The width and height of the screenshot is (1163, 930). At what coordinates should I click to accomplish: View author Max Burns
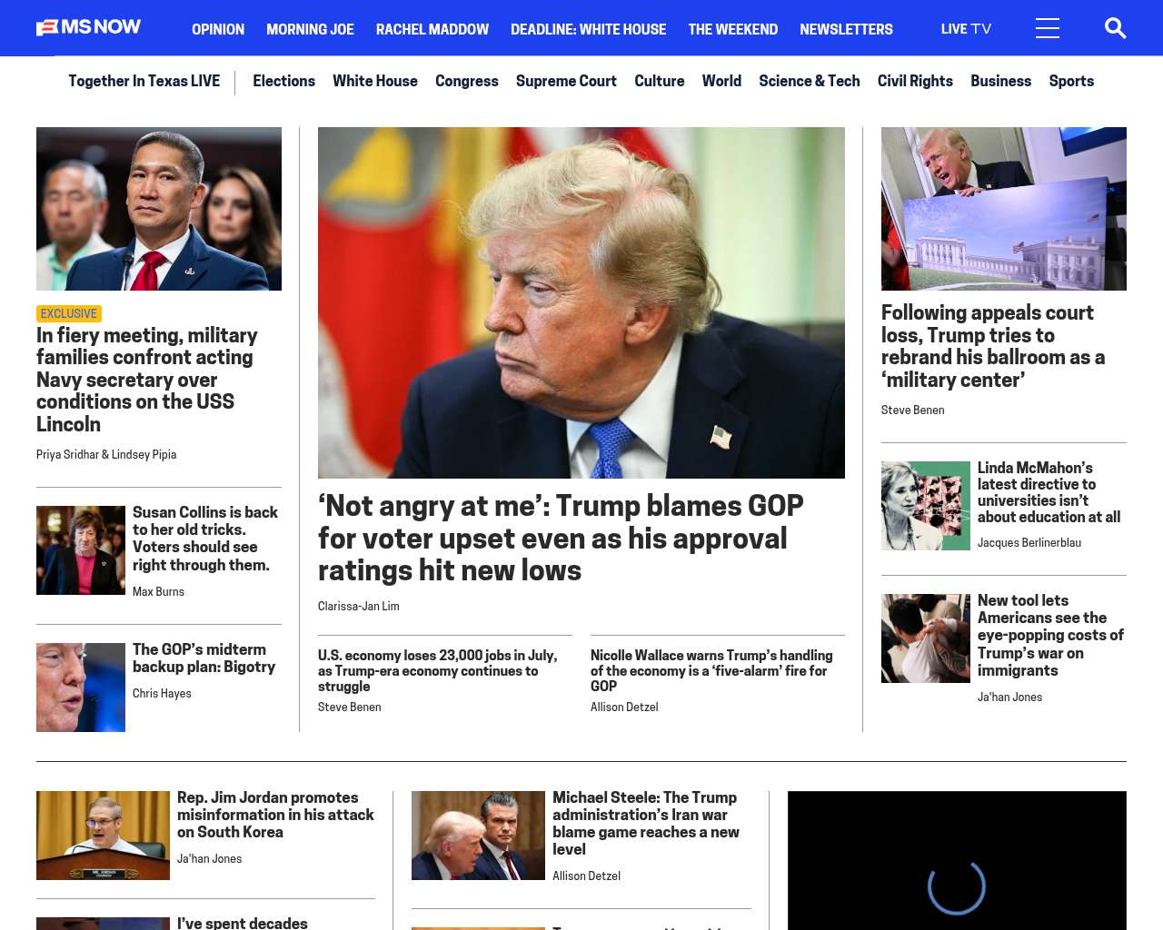pyautogui.click(x=158, y=592)
